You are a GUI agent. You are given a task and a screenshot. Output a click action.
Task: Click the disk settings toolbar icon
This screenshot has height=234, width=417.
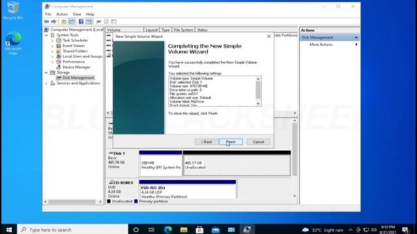[98, 21]
